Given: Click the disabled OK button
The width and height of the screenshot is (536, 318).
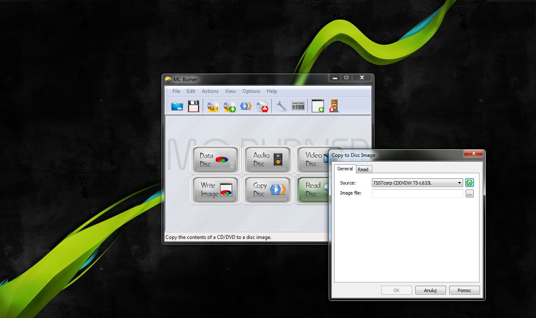Looking at the screenshot, I should point(397,290).
